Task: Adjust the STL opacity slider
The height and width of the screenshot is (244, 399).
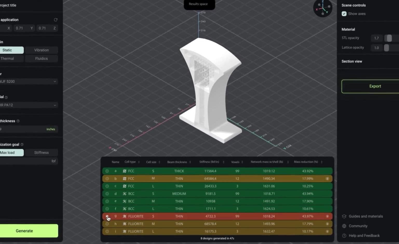Action: coord(389,38)
